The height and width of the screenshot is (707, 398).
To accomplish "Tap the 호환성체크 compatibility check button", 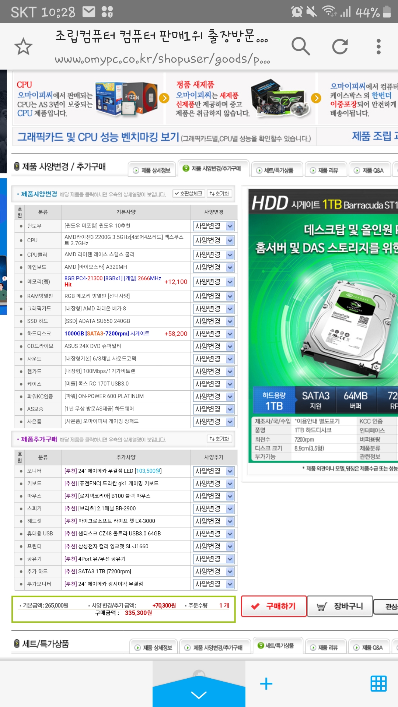I will pyautogui.click(x=189, y=194).
